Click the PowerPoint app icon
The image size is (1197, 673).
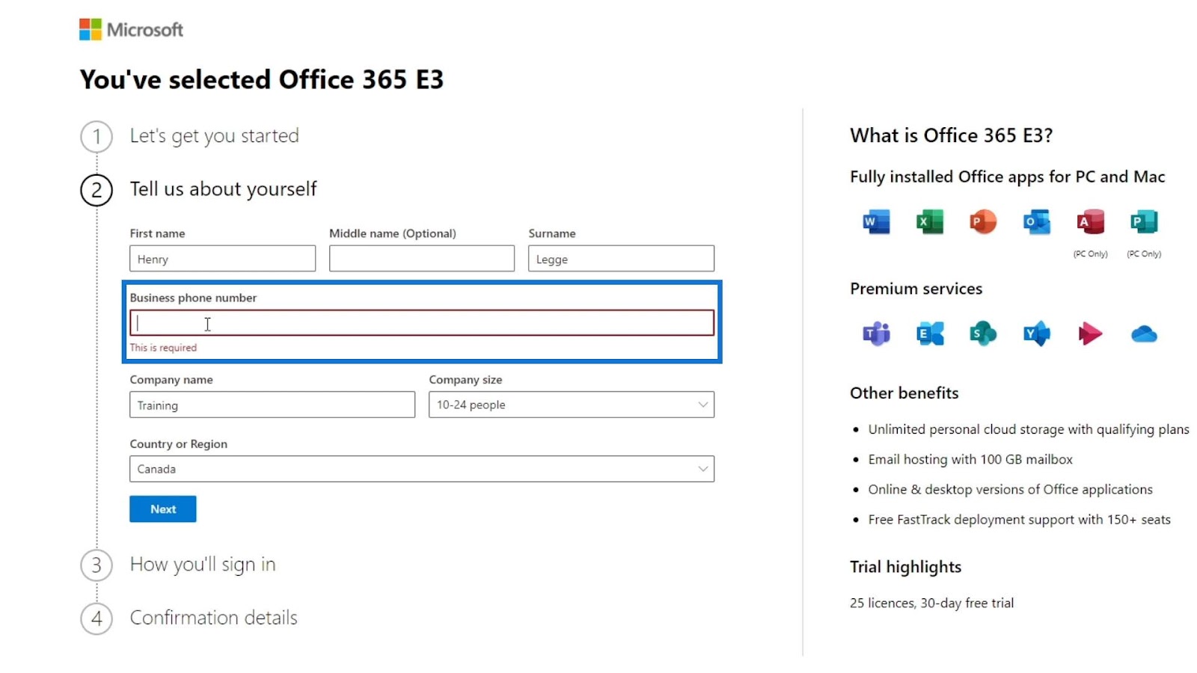(983, 222)
